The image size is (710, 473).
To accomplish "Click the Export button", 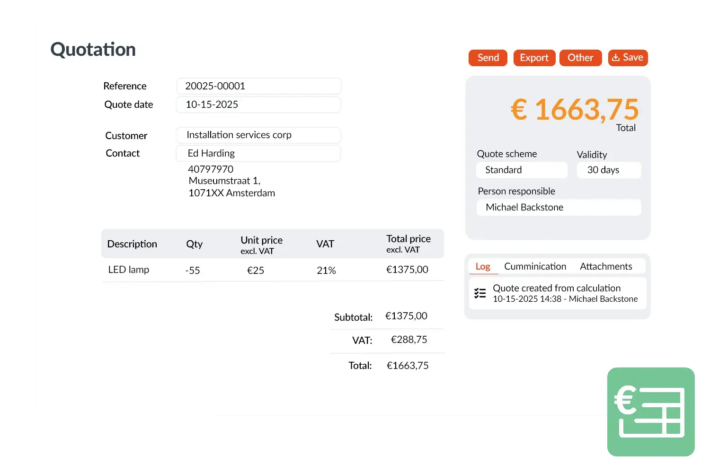I will pyautogui.click(x=534, y=58).
